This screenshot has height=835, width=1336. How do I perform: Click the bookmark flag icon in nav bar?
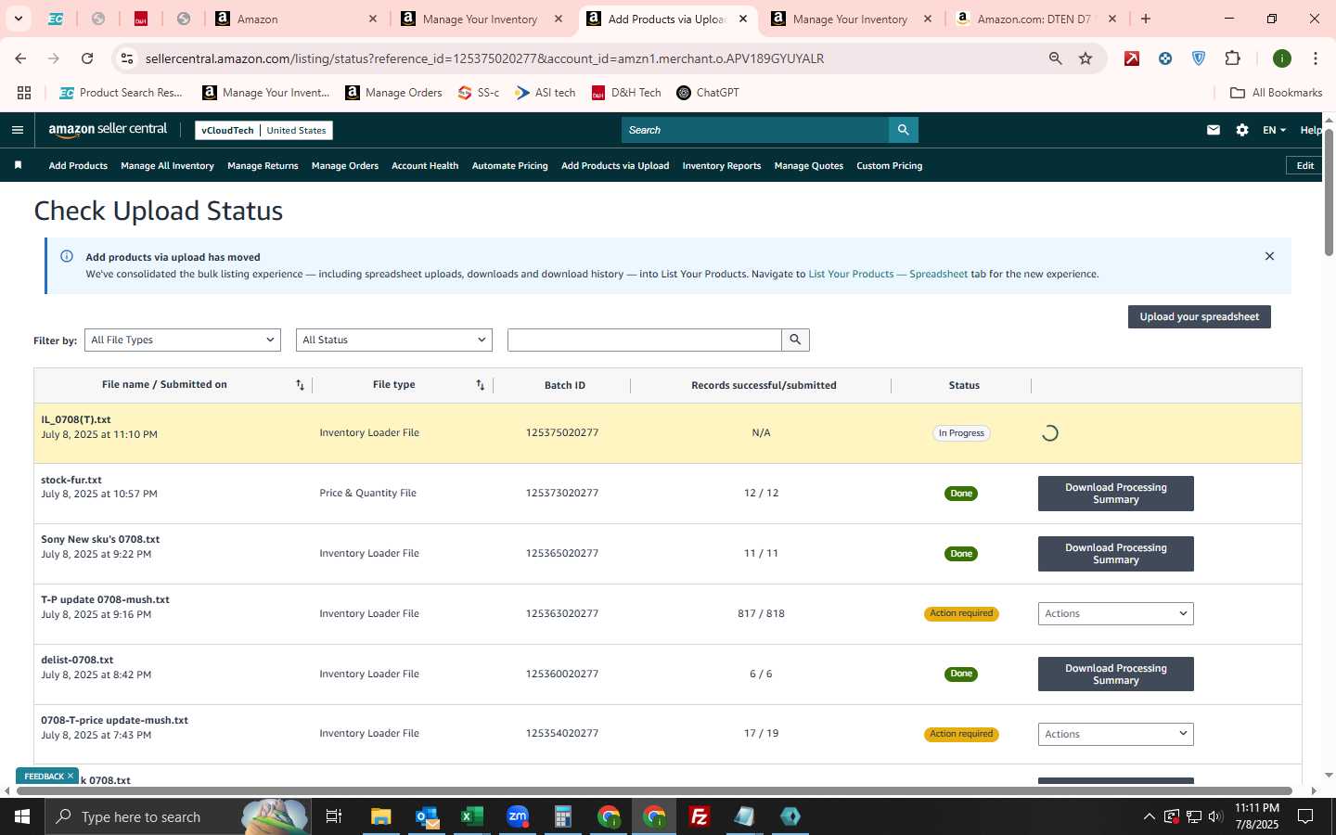tap(18, 165)
